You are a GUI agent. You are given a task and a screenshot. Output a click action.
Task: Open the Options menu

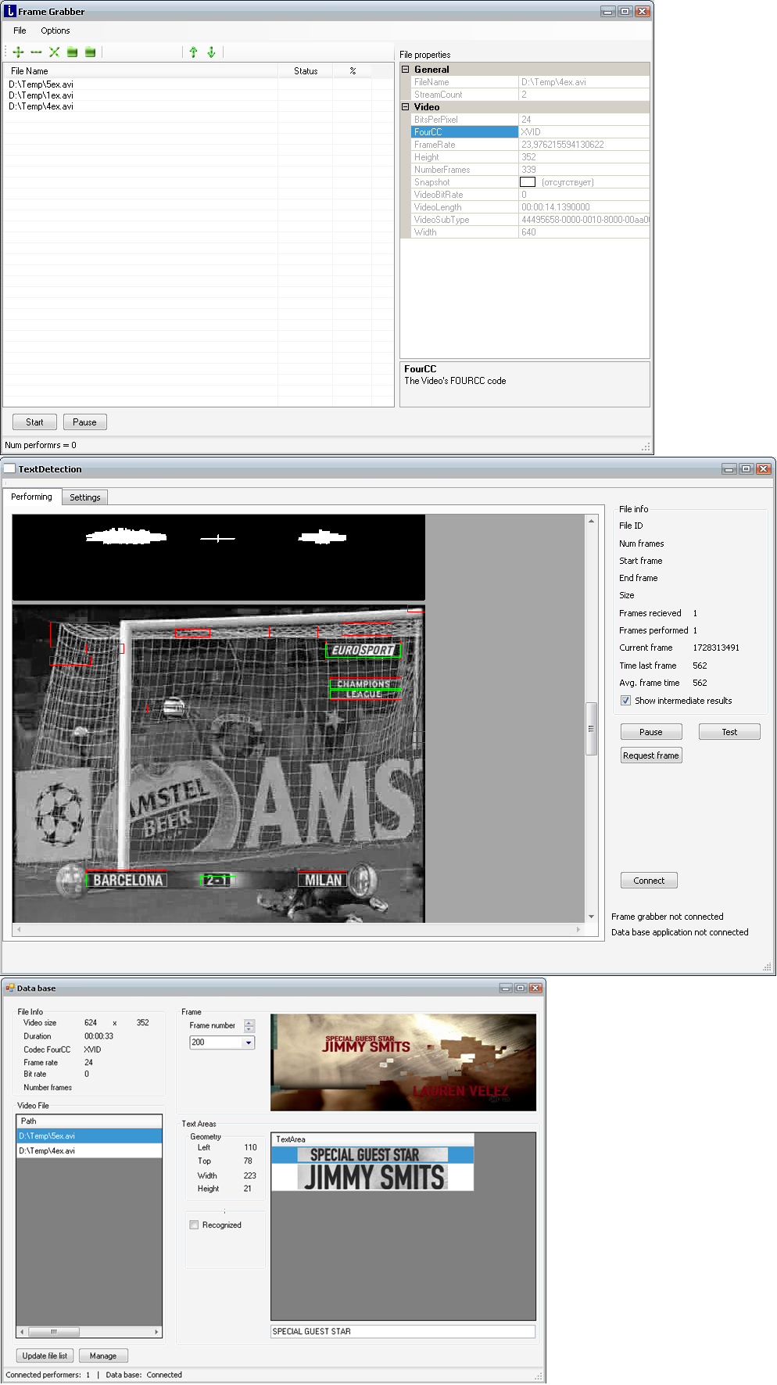point(55,30)
